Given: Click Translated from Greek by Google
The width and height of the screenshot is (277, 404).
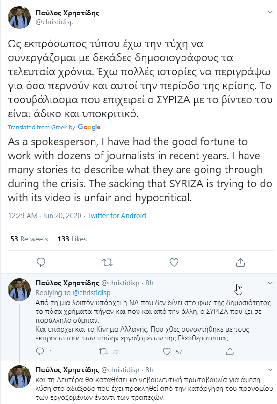Looking at the screenshot, I should [54, 127].
